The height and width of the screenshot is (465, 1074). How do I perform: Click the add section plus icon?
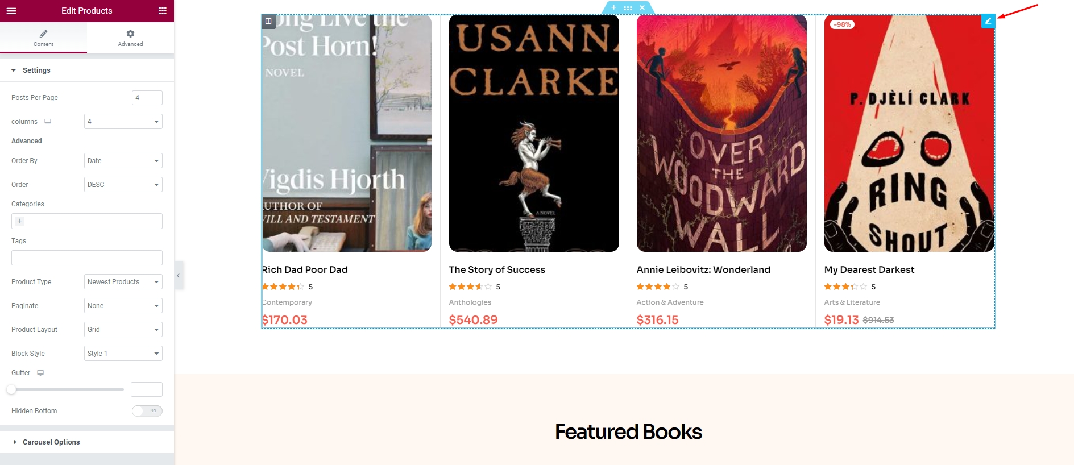coord(613,7)
